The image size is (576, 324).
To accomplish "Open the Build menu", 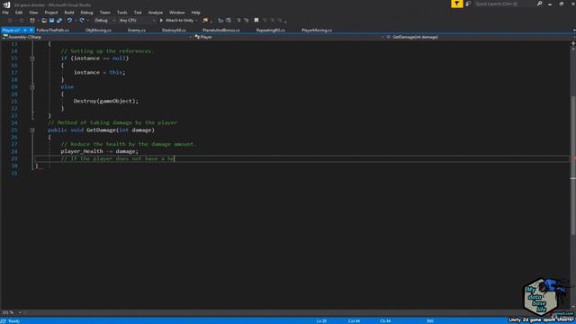I will 69,13.
